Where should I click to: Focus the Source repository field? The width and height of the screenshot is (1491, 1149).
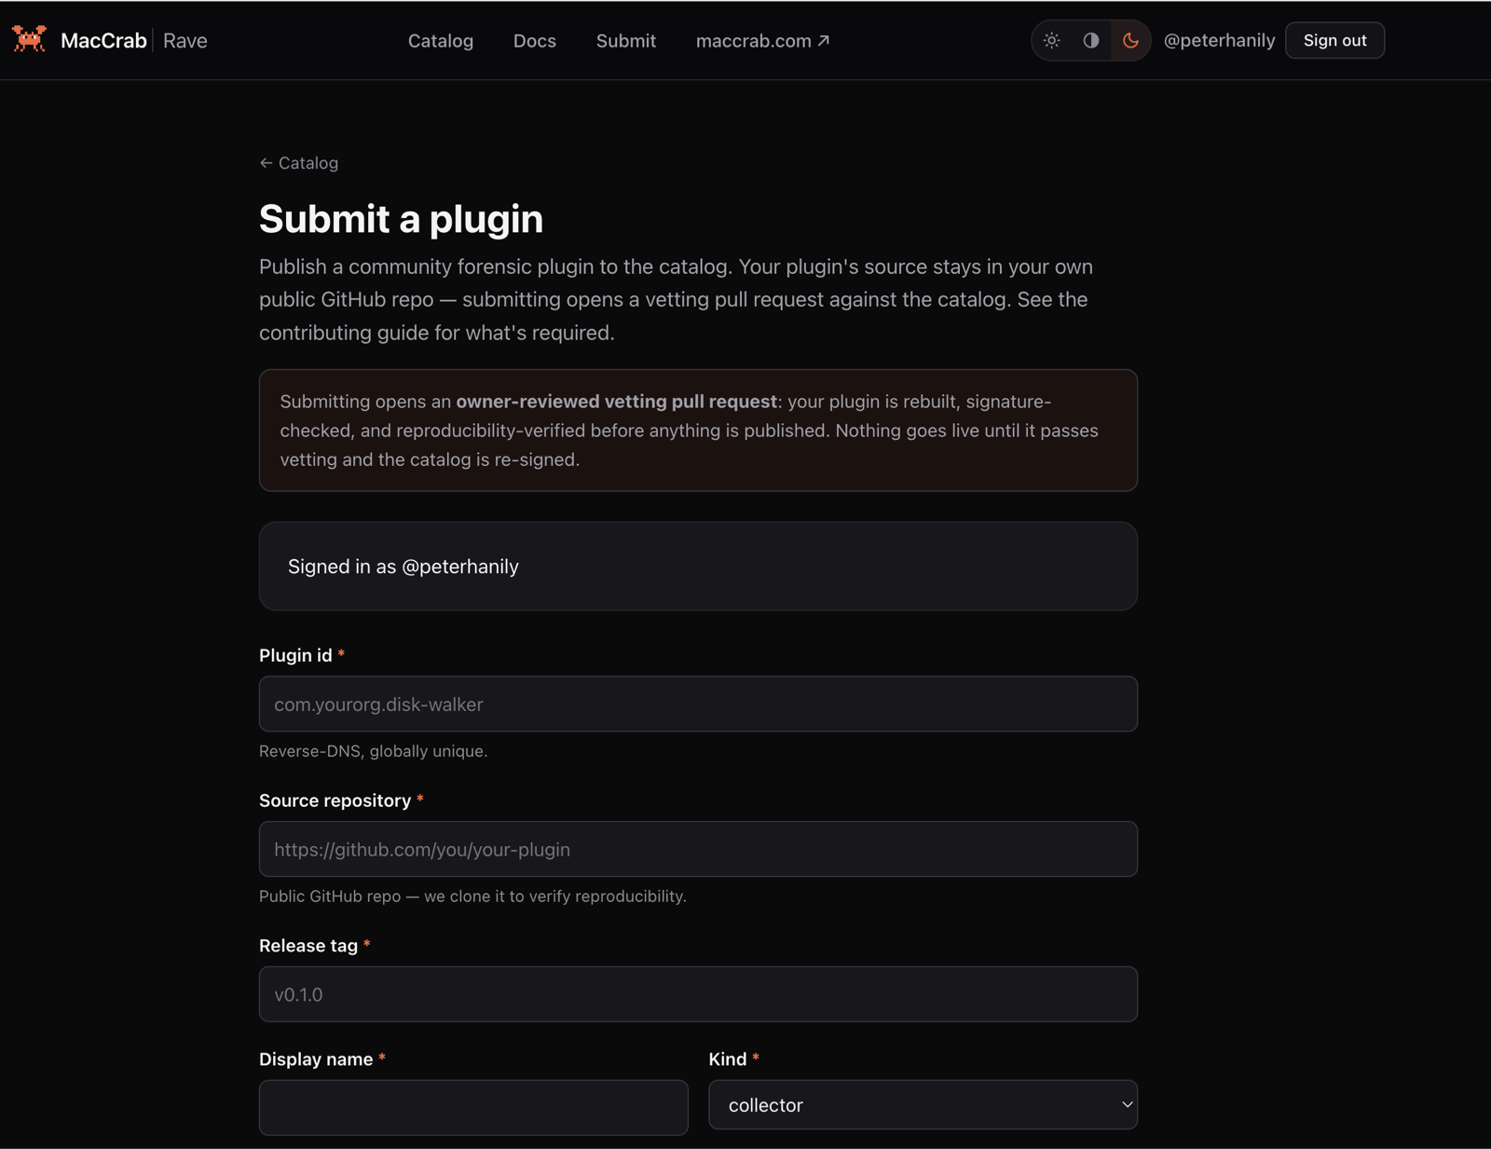pyautogui.click(x=698, y=849)
